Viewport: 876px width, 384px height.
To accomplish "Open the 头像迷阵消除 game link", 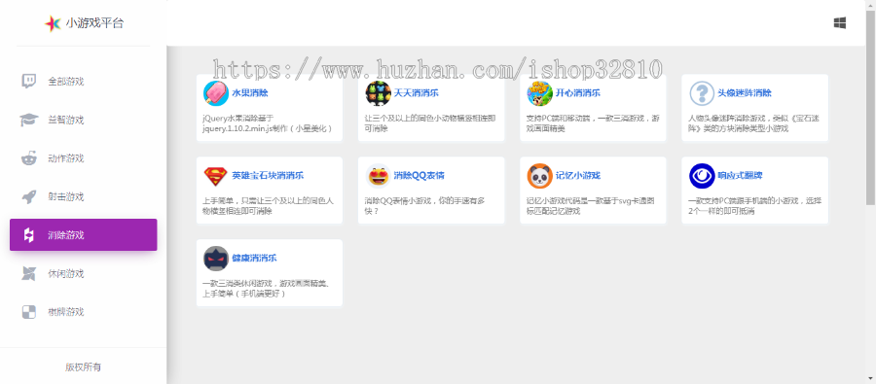I will [x=745, y=93].
